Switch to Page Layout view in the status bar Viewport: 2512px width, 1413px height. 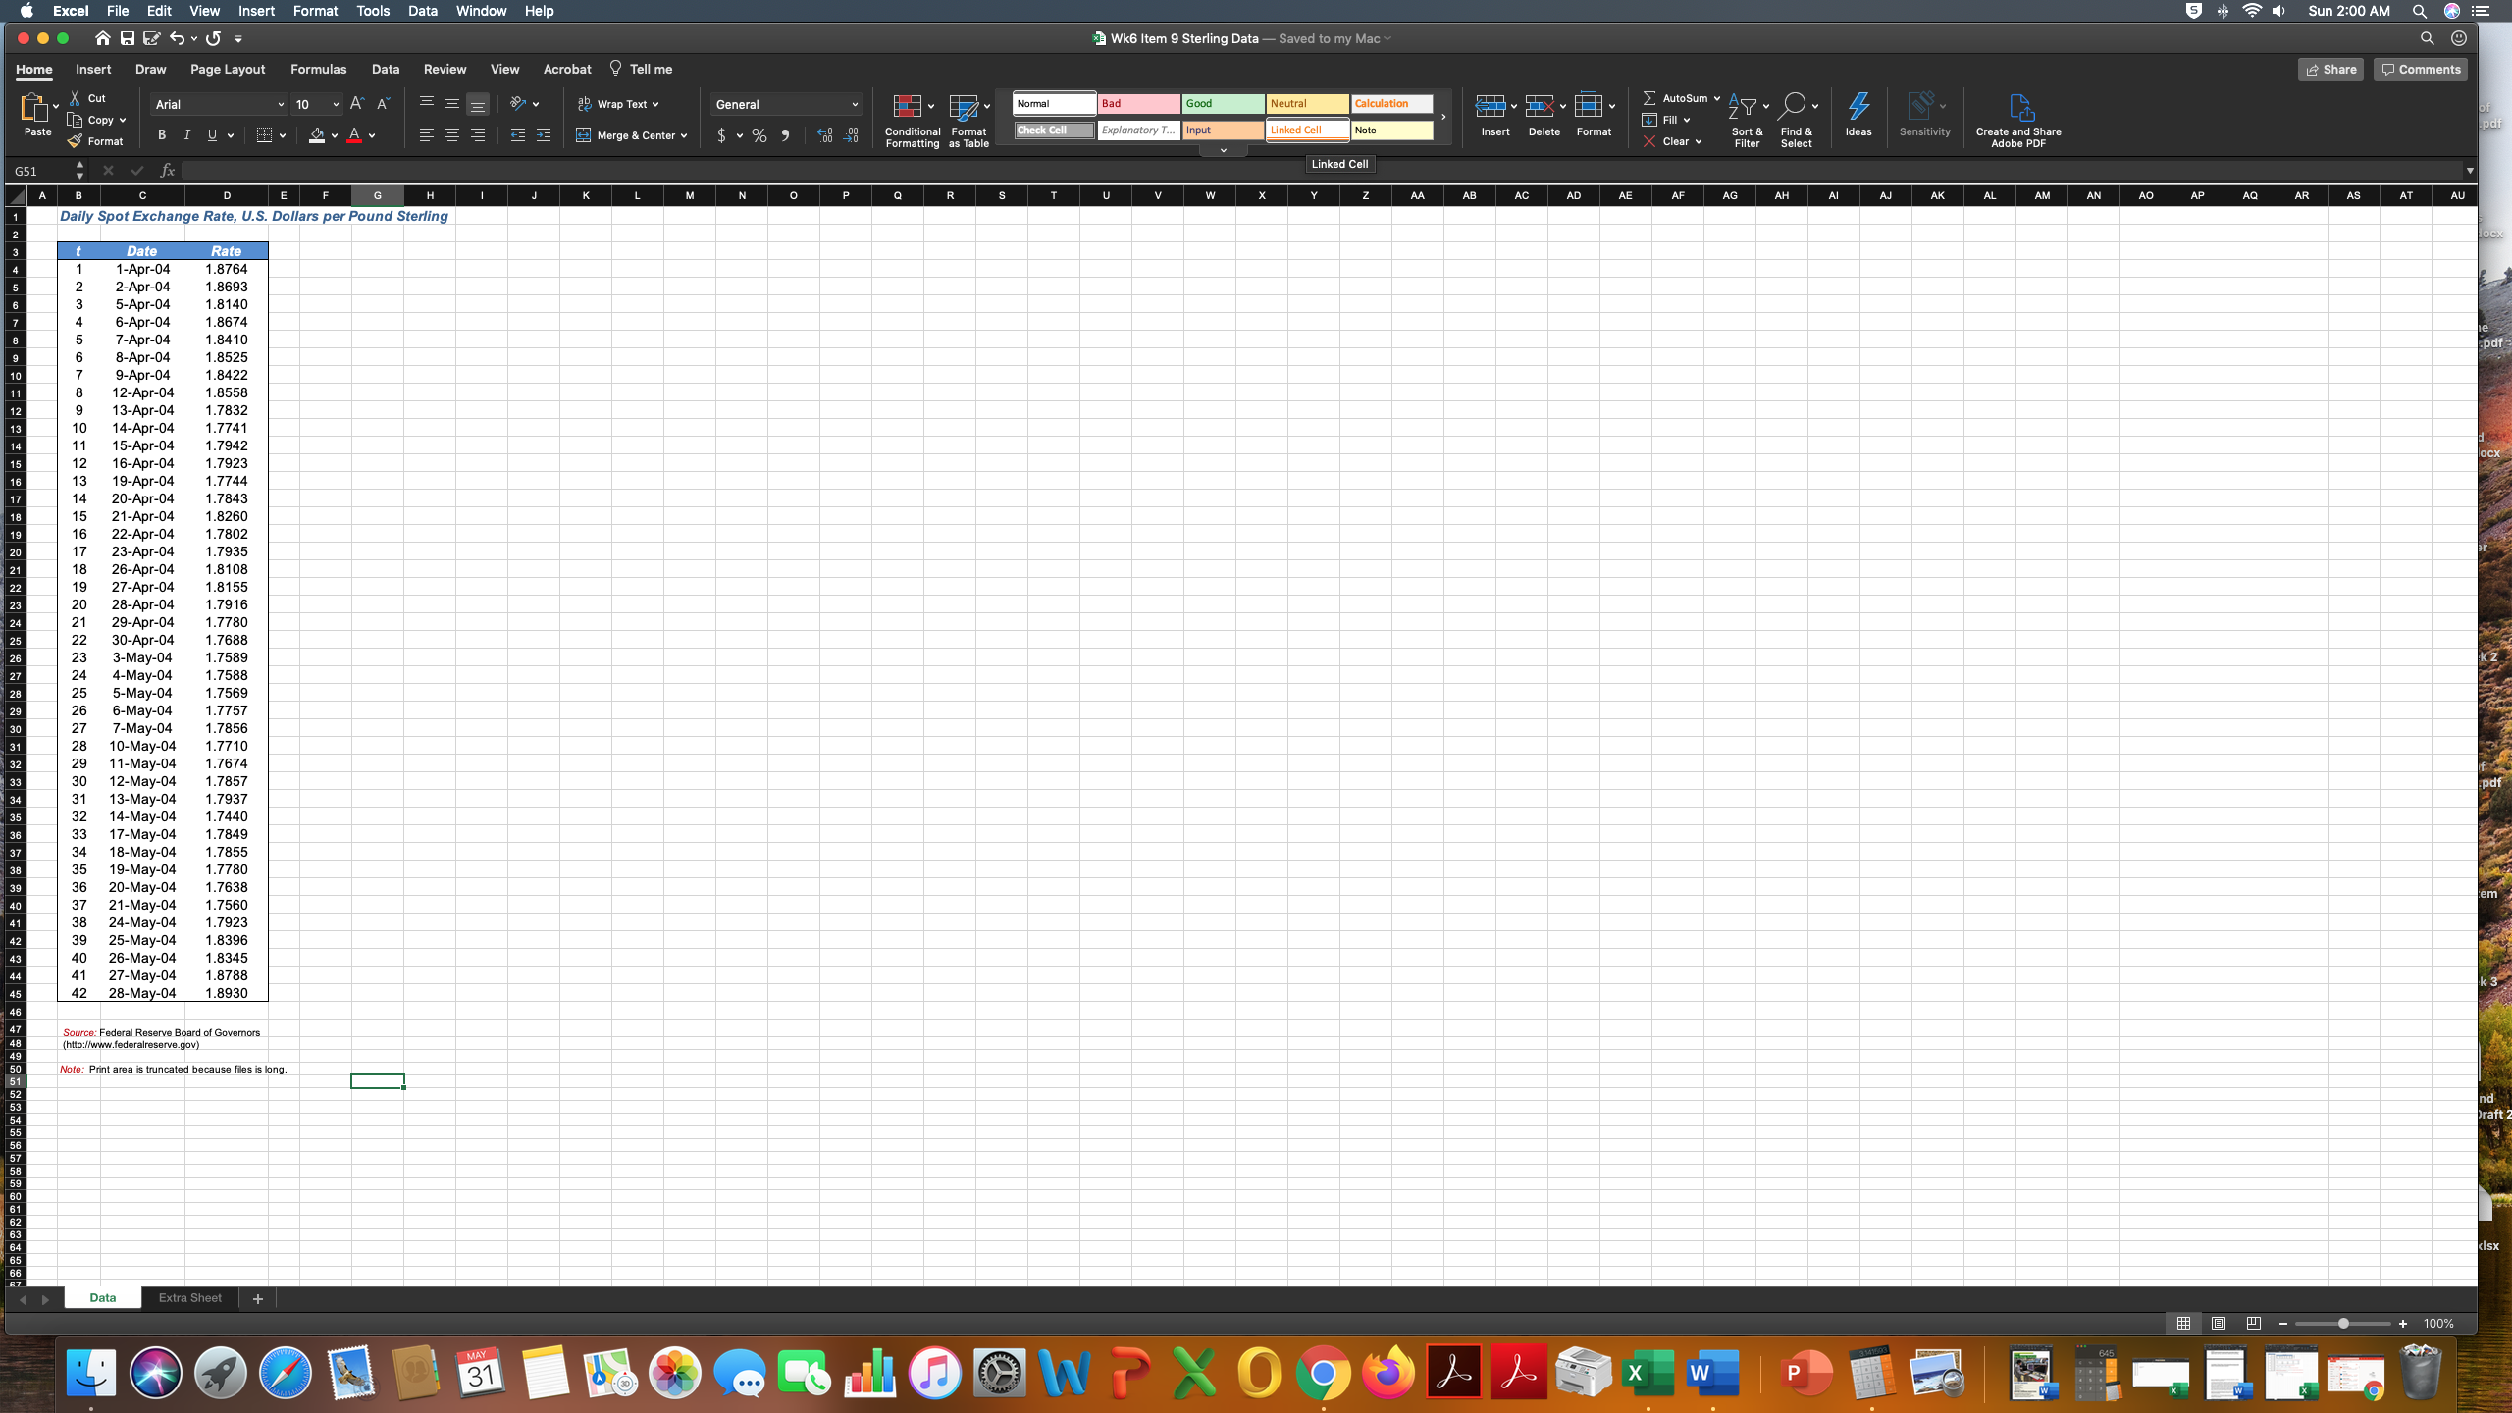click(2218, 1323)
